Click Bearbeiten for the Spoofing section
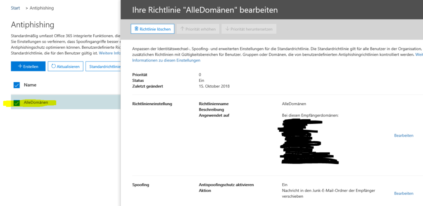The width and height of the screenshot is (423, 206). [x=404, y=193]
